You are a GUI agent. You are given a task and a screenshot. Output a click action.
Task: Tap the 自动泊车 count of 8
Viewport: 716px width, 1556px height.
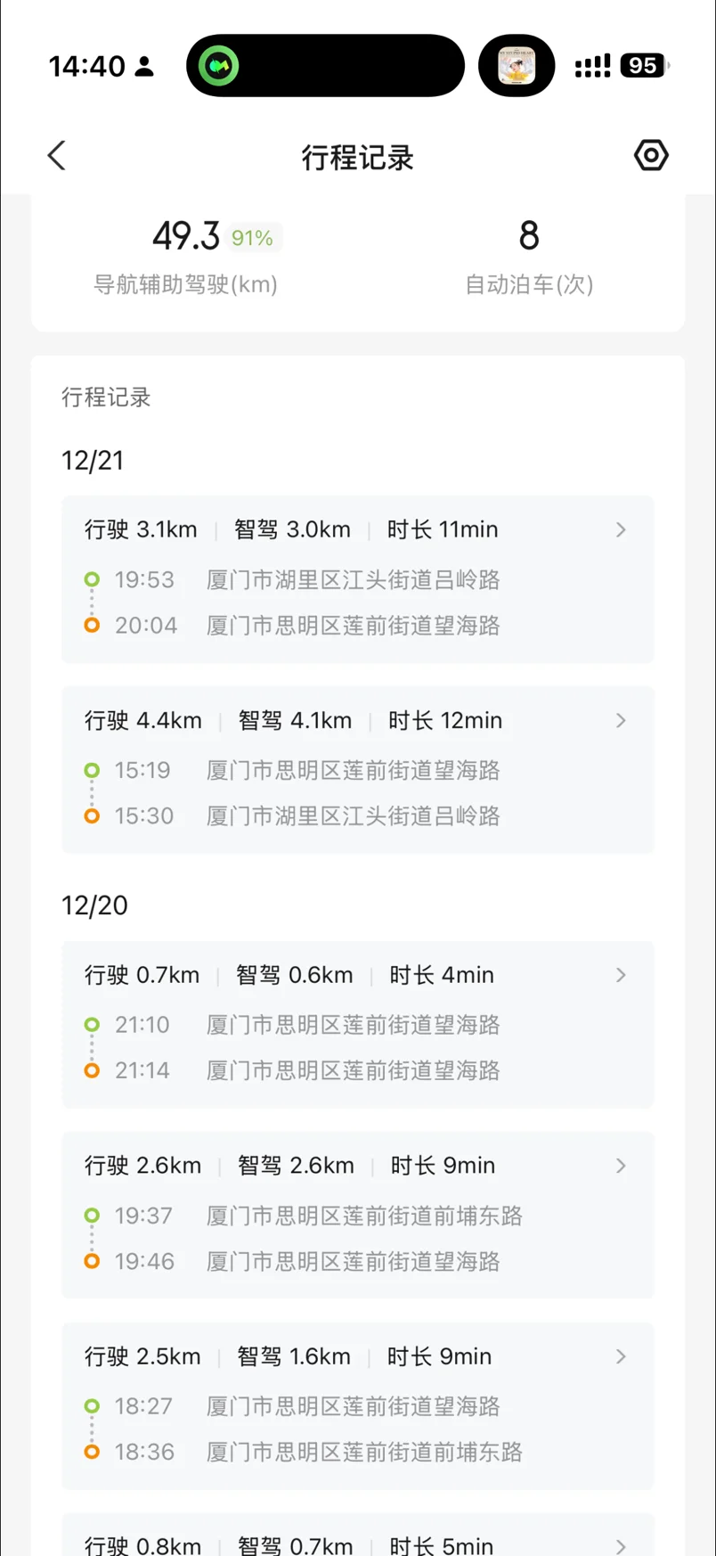click(529, 236)
